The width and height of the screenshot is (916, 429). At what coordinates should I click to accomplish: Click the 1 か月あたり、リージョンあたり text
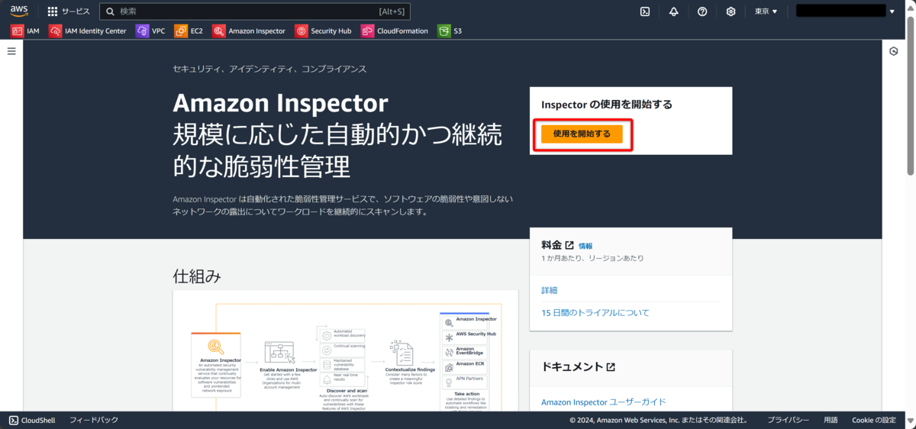592,259
